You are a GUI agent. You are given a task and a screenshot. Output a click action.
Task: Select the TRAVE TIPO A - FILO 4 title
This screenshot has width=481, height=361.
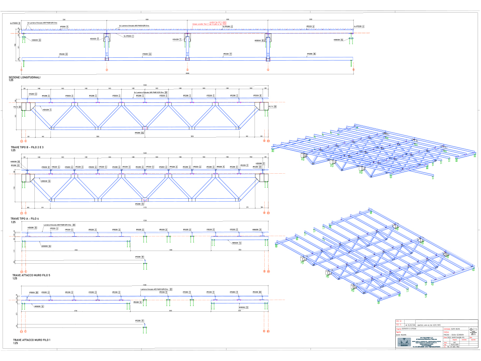(x=25, y=219)
